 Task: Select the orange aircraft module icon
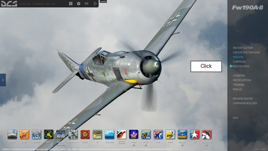pyautogui.click(x=24, y=134)
